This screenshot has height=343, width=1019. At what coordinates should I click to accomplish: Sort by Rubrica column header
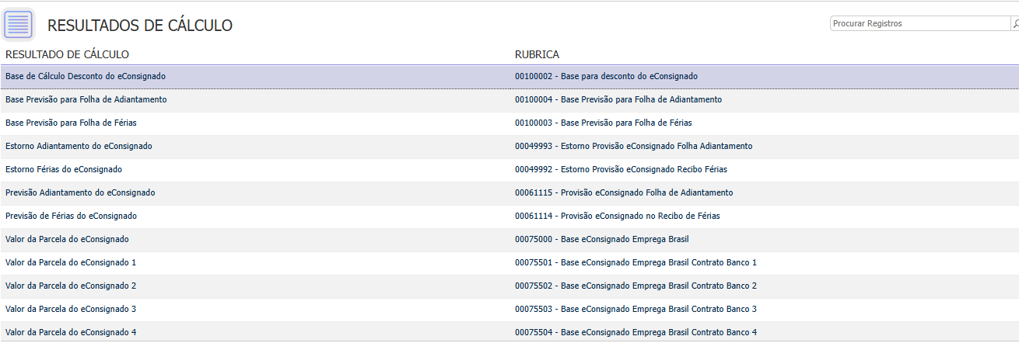click(x=537, y=54)
